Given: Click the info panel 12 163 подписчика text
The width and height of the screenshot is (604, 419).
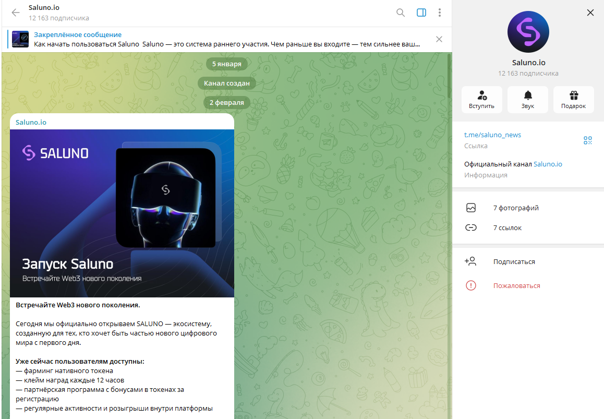Looking at the screenshot, I should pyautogui.click(x=528, y=73).
